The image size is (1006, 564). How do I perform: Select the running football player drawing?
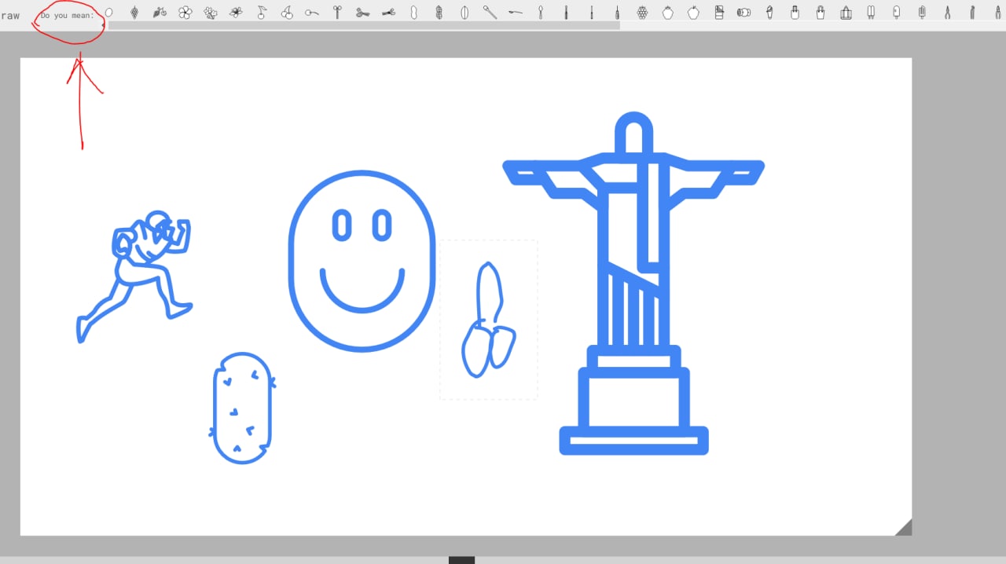[134, 277]
